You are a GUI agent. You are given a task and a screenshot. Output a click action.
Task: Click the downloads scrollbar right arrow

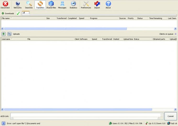[x=175, y=29]
